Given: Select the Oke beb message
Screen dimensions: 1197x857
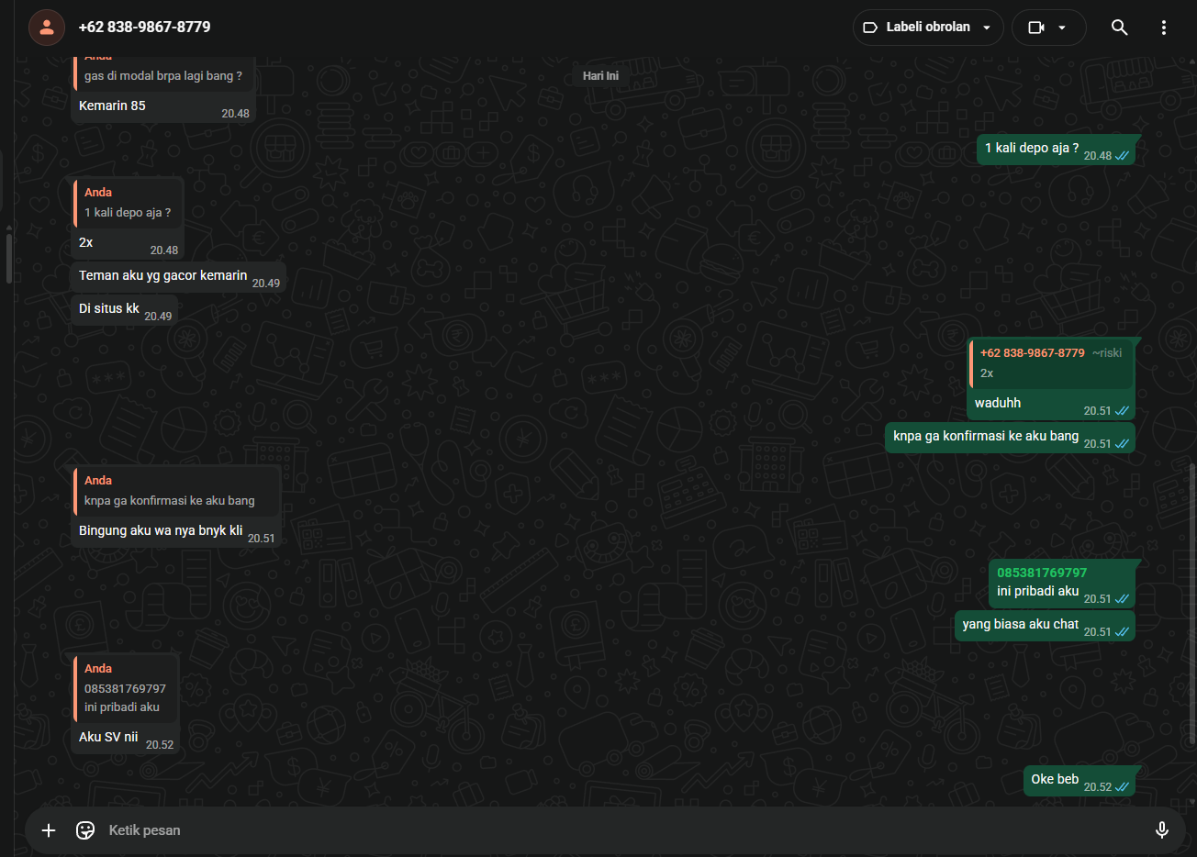Looking at the screenshot, I should (x=1055, y=779).
